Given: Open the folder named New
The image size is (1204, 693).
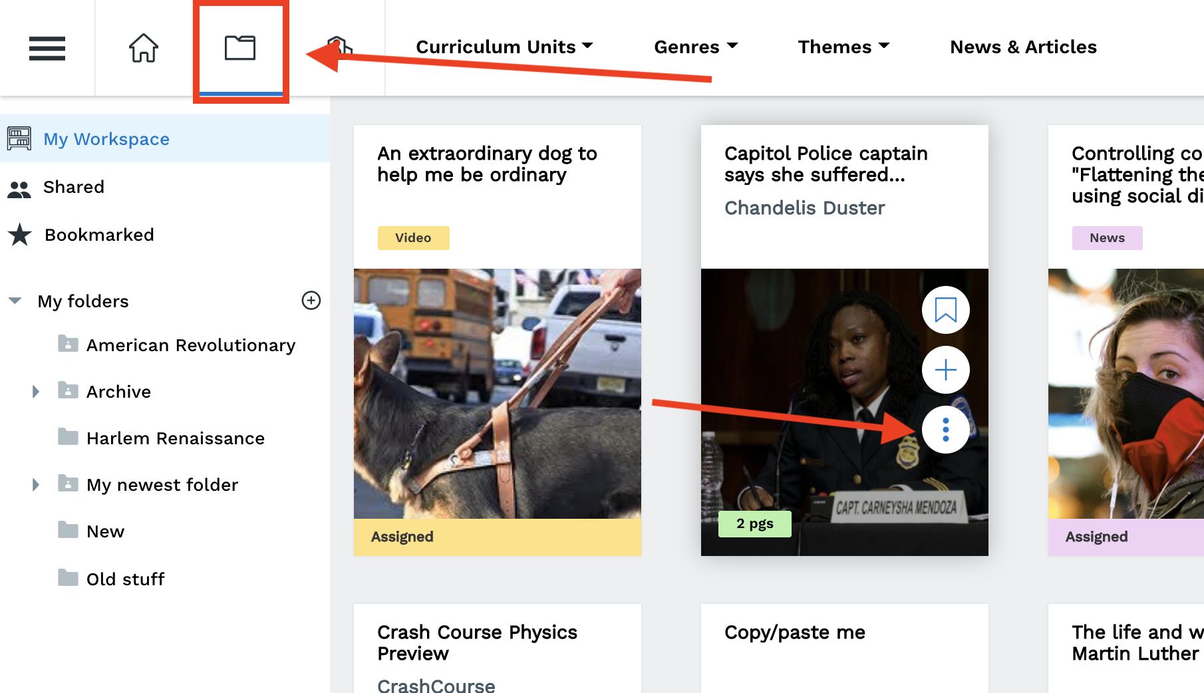Looking at the screenshot, I should click(105, 531).
